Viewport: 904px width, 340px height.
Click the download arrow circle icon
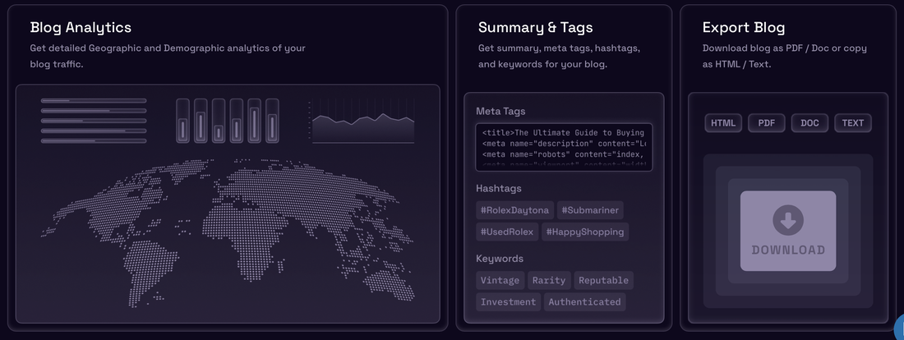[x=788, y=219]
